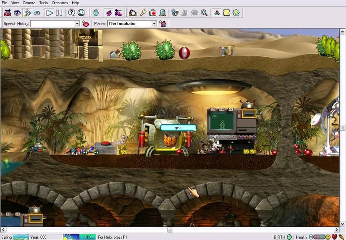This screenshot has height=240, width=346.
Task: Click the pink push-hand with arrow icon
Action: click(x=118, y=13)
